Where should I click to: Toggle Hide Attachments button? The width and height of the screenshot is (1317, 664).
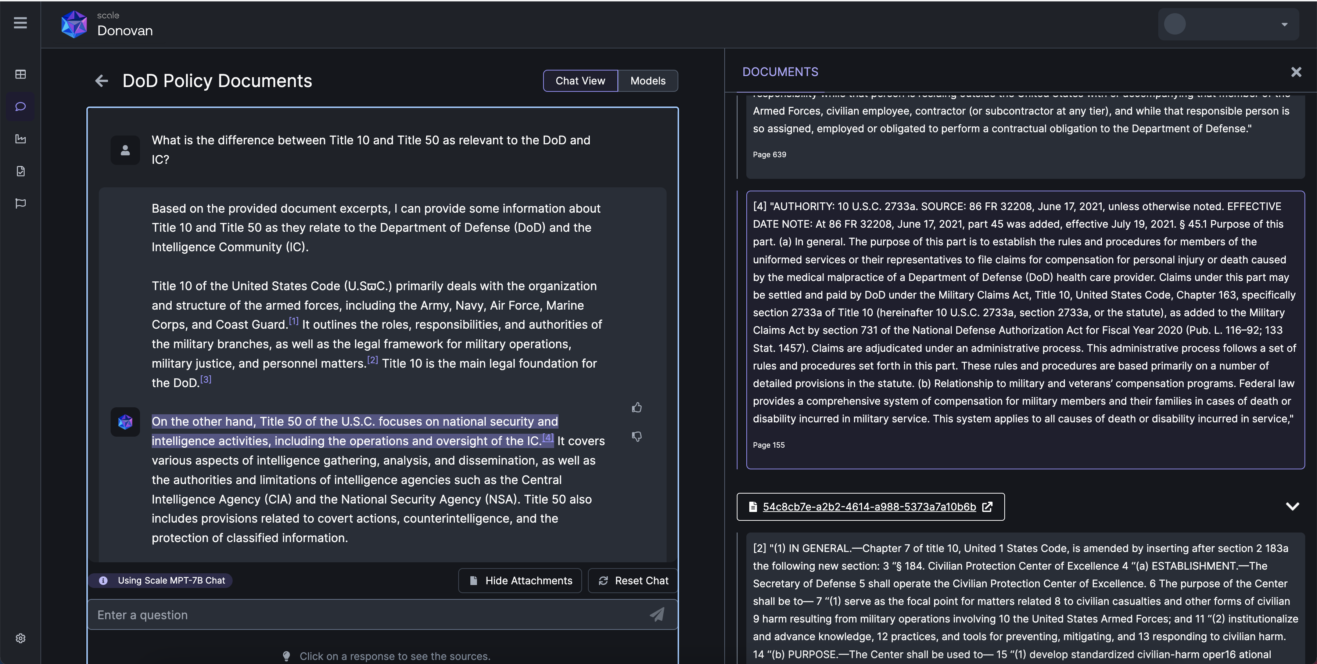tap(520, 580)
